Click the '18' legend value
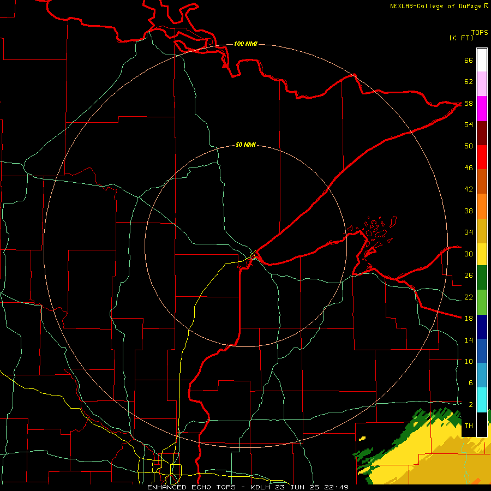Screen dimensions: 491x491 (x=469, y=319)
